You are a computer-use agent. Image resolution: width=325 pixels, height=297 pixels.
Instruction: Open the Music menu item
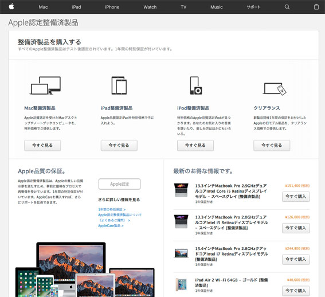217,7
